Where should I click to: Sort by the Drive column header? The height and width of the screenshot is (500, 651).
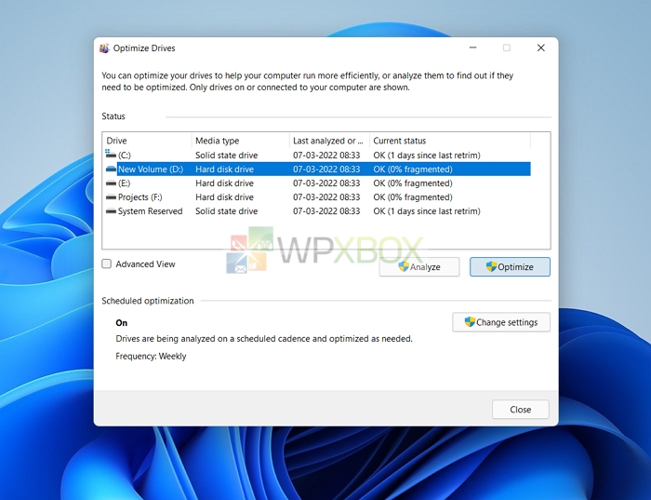pyautogui.click(x=147, y=141)
